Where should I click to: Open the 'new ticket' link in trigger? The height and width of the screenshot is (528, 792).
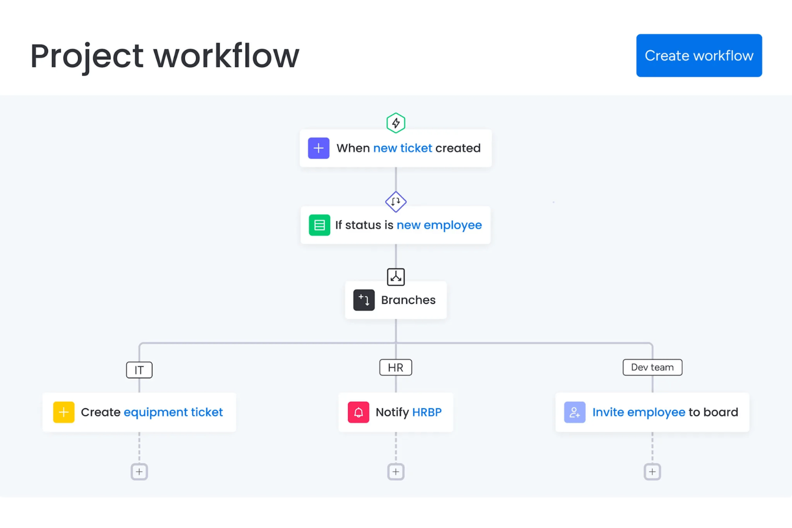pyautogui.click(x=402, y=148)
